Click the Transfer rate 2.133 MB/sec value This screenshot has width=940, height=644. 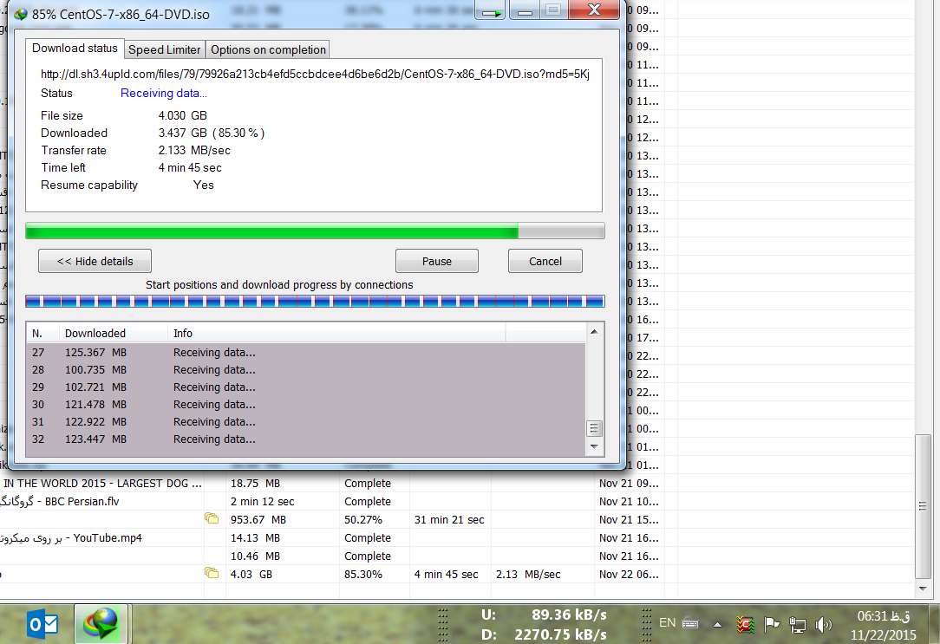point(194,150)
